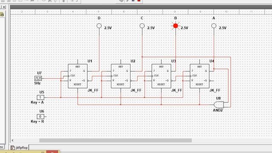Select the U8 AND2 gate
272x153 pixels.
219,105
